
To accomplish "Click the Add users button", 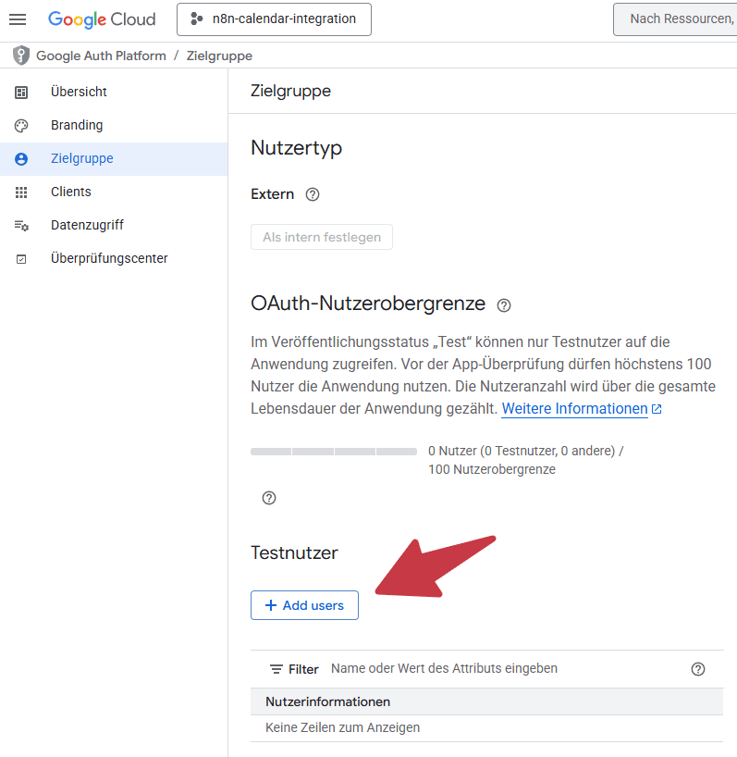I will (304, 605).
